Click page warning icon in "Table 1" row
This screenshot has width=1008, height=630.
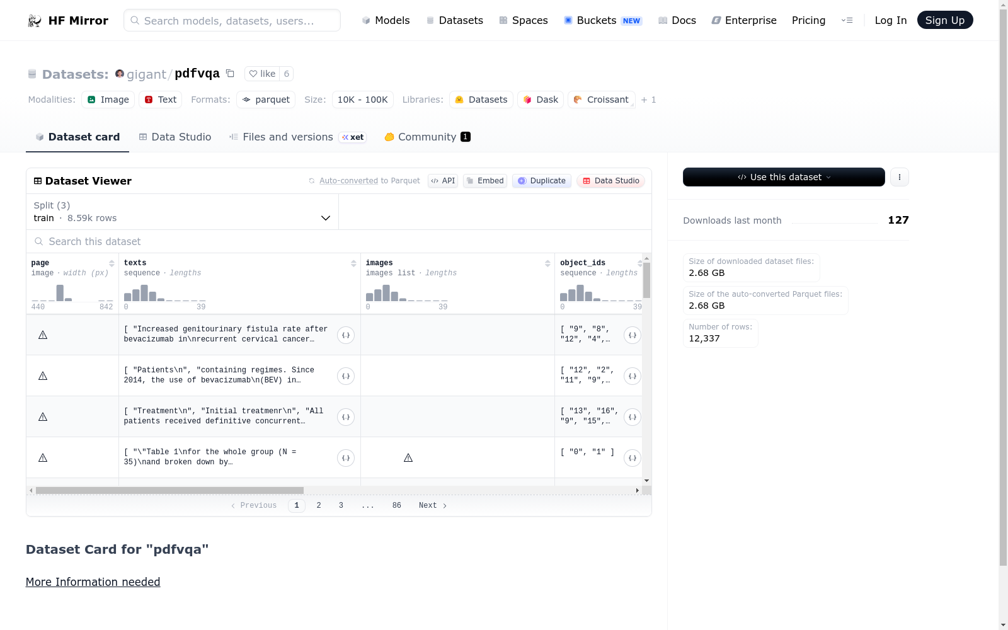pyautogui.click(x=43, y=458)
